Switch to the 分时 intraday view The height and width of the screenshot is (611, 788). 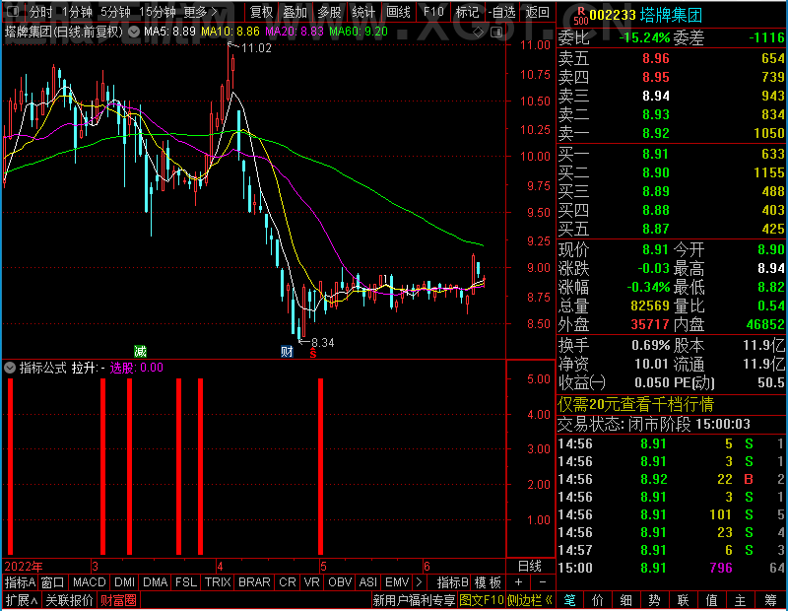pyautogui.click(x=40, y=12)
